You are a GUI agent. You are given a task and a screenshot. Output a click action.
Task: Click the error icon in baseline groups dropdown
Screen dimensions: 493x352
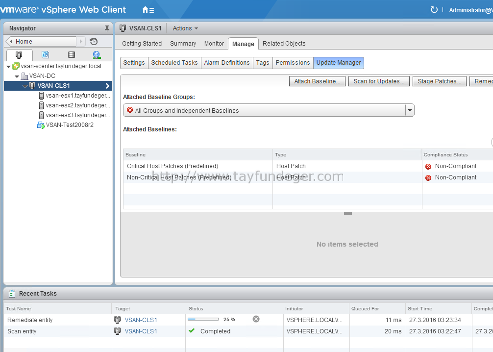pyautogui.click(x=130, y=110)
